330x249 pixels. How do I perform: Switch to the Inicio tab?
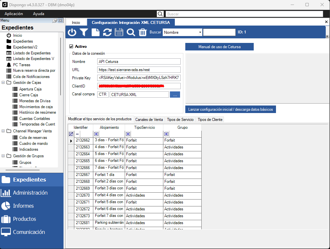[76, 23]
